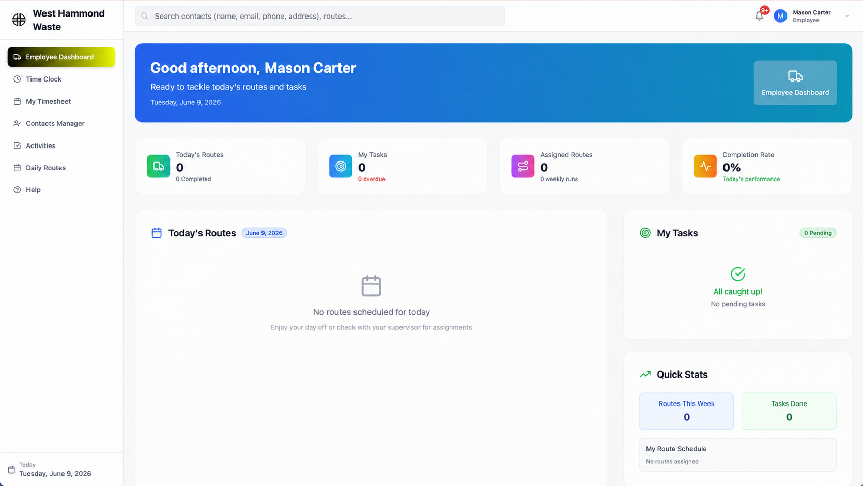Click the Activities checkbox icon

(x=17, y=145)
